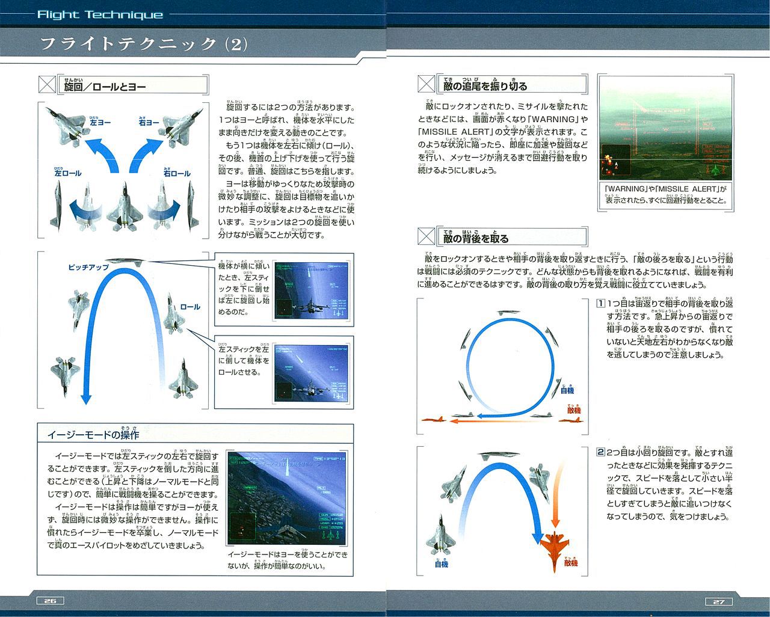770x617 pixels.
Task: Click the 左ロール label
Action: (x=67, y=173)
